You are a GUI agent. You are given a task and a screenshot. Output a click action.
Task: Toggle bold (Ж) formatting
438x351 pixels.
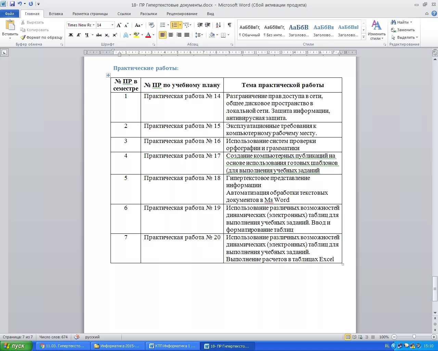point(71,35)
